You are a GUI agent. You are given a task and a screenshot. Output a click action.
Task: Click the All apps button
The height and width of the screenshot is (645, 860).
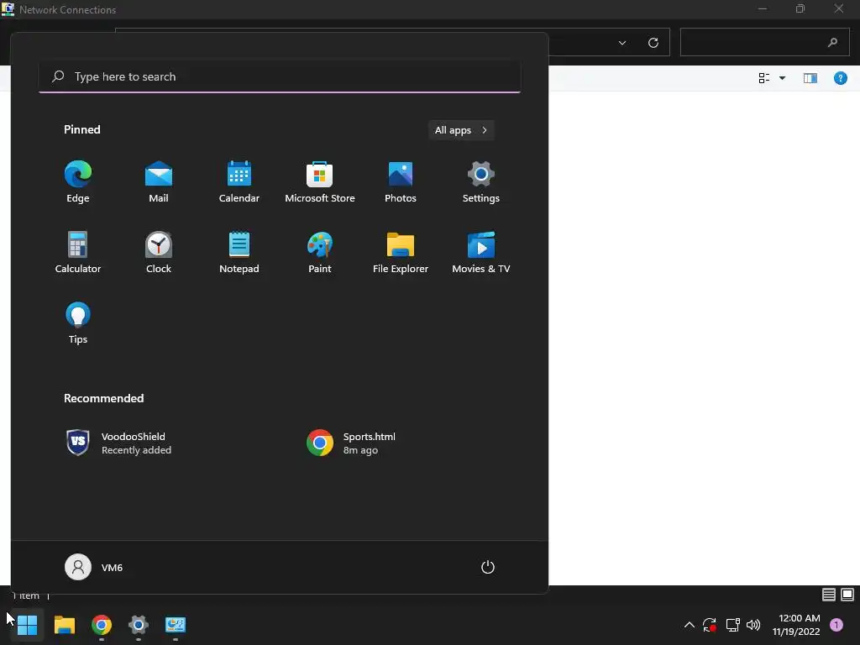click(461, 130)
